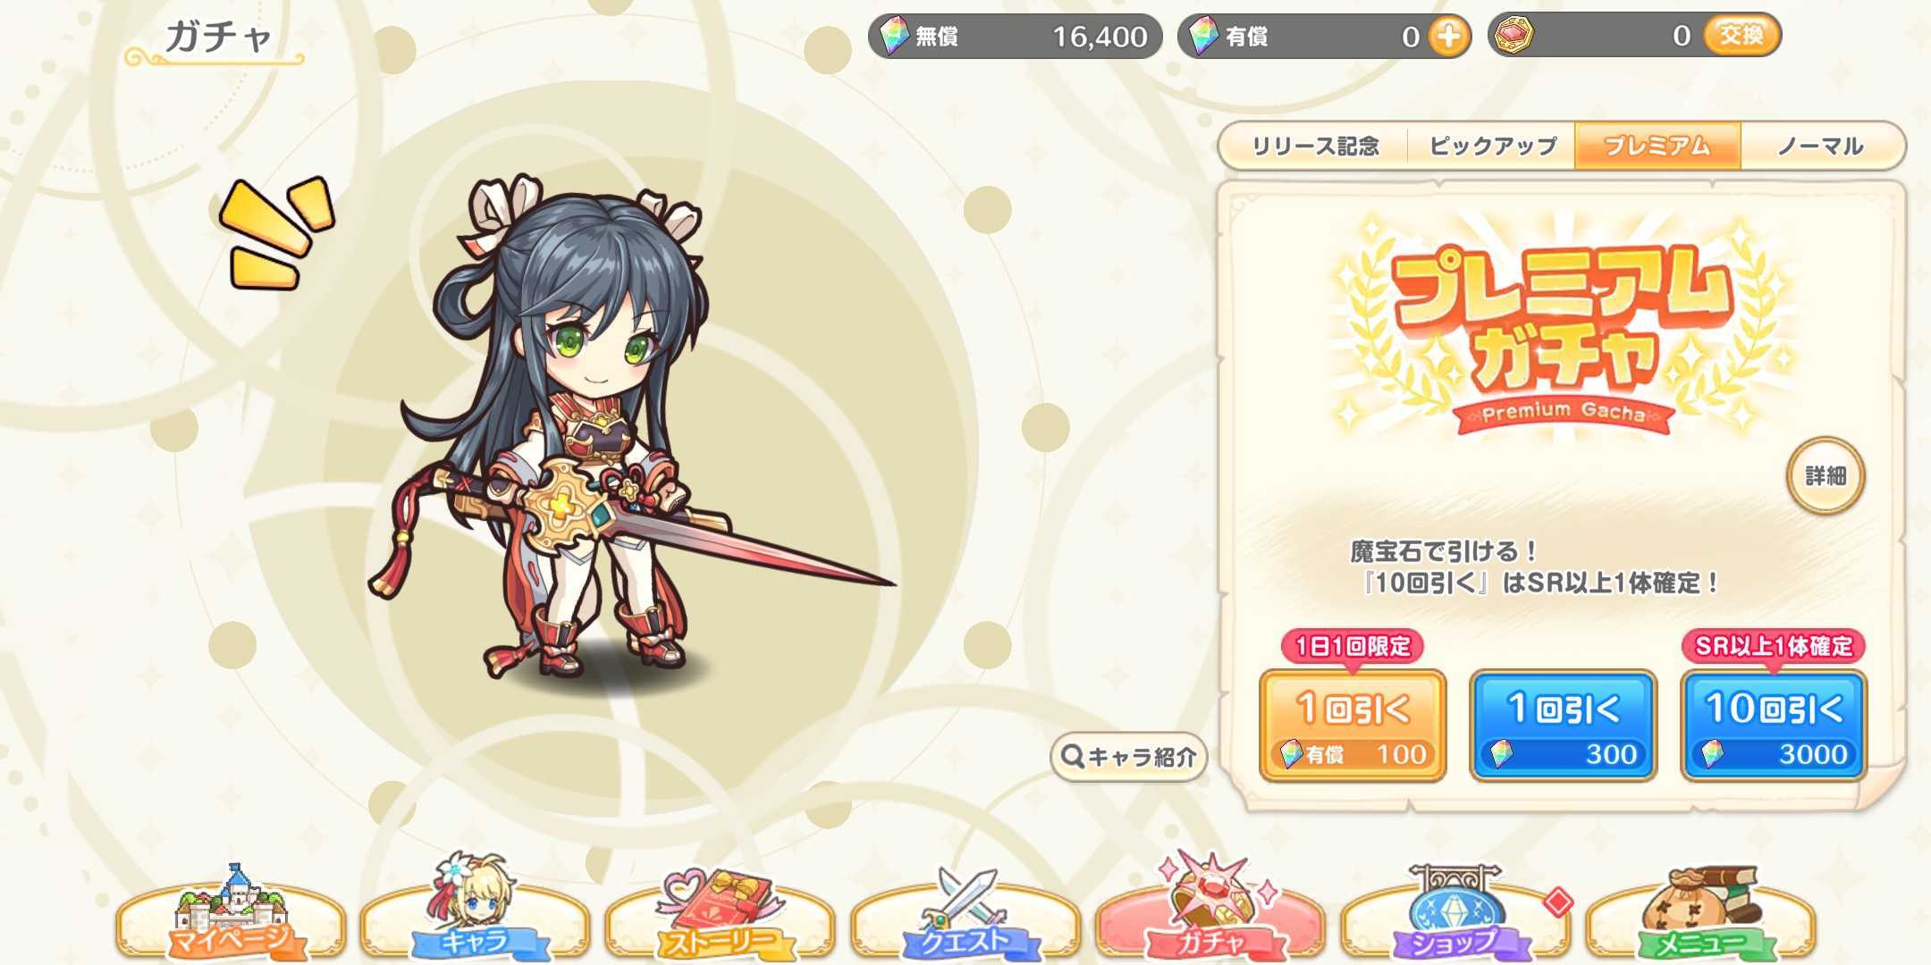Pull once with 100 paid gems
Viewport: 1931px width, 965px height.
pyautogui.click(x=1353, y=726)
